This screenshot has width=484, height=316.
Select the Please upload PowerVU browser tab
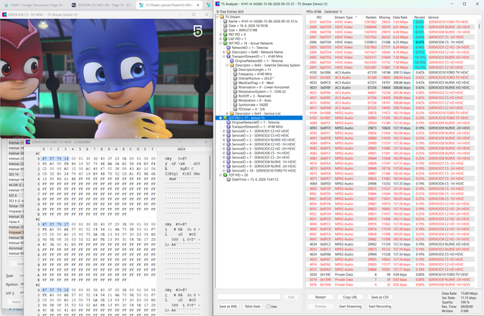click(169, 5)
